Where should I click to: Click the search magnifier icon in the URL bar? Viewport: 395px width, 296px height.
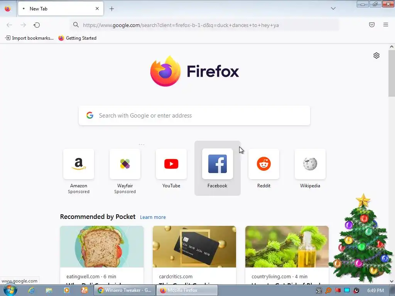point(76,25)
